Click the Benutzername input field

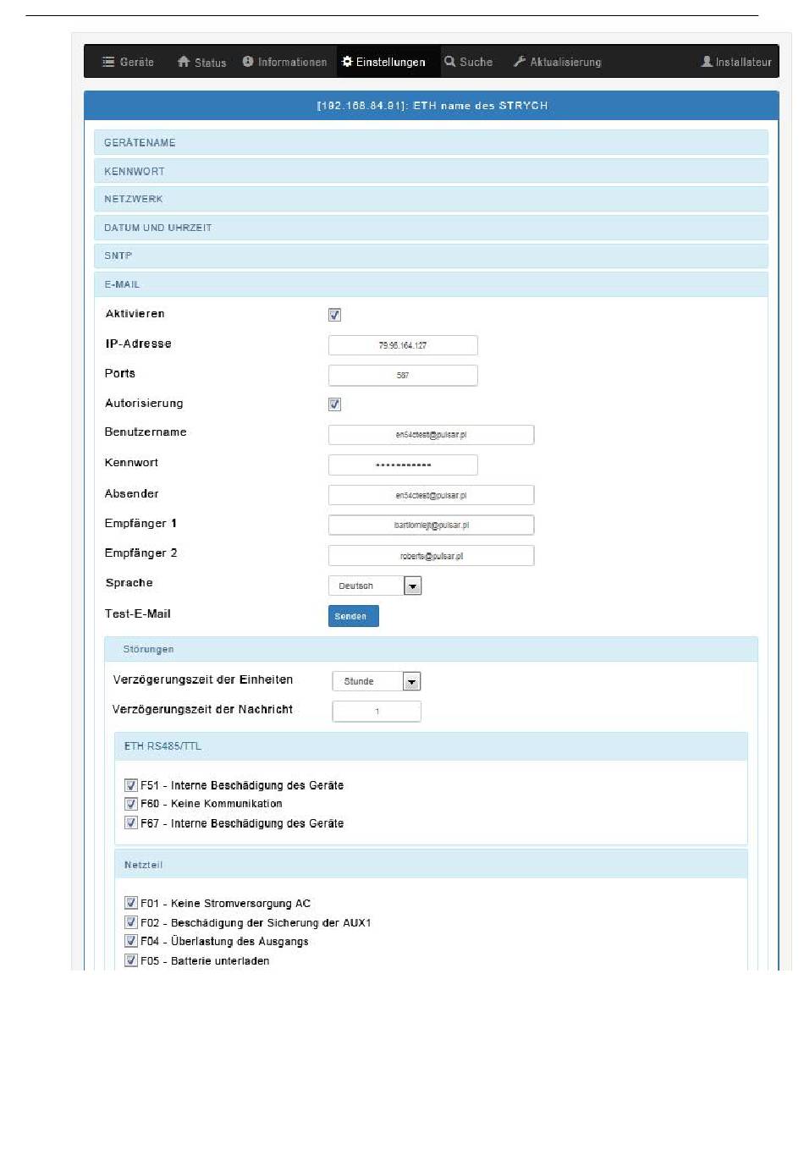point(431,435)
